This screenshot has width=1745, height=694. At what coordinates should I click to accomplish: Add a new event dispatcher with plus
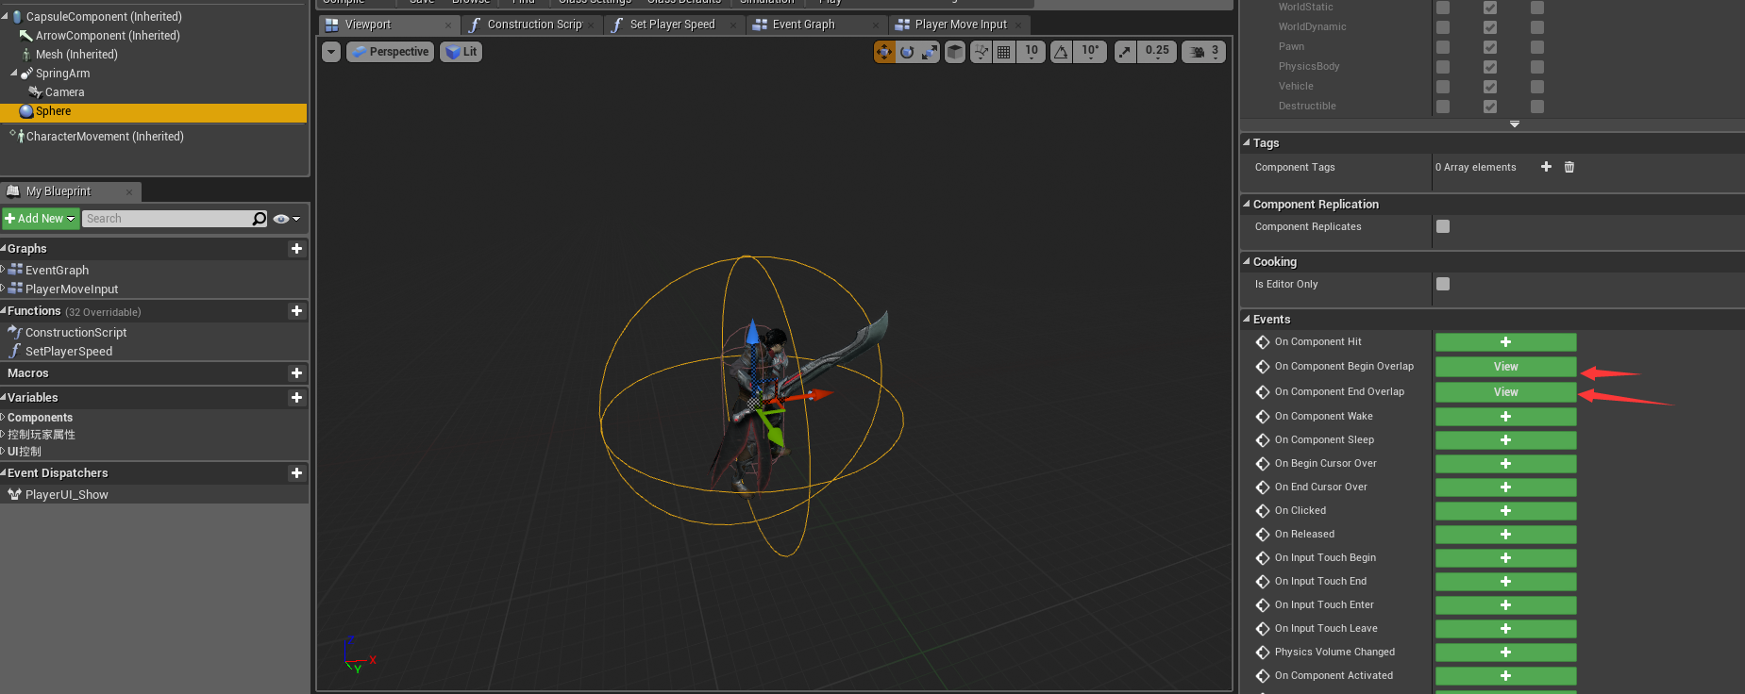(x=296, y=473)
